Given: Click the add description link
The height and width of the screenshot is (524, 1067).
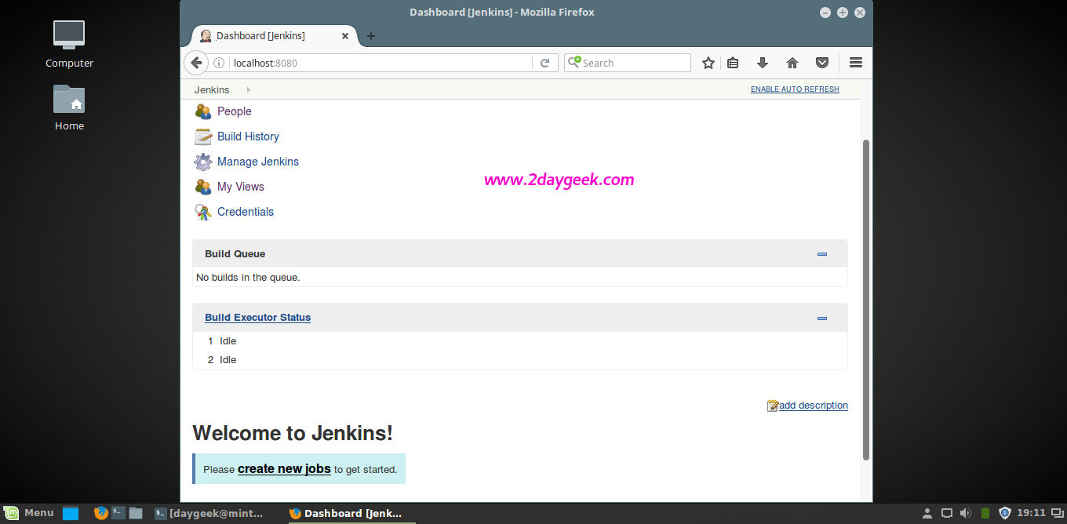Looking at the screenshot, I should coord(814,406).
